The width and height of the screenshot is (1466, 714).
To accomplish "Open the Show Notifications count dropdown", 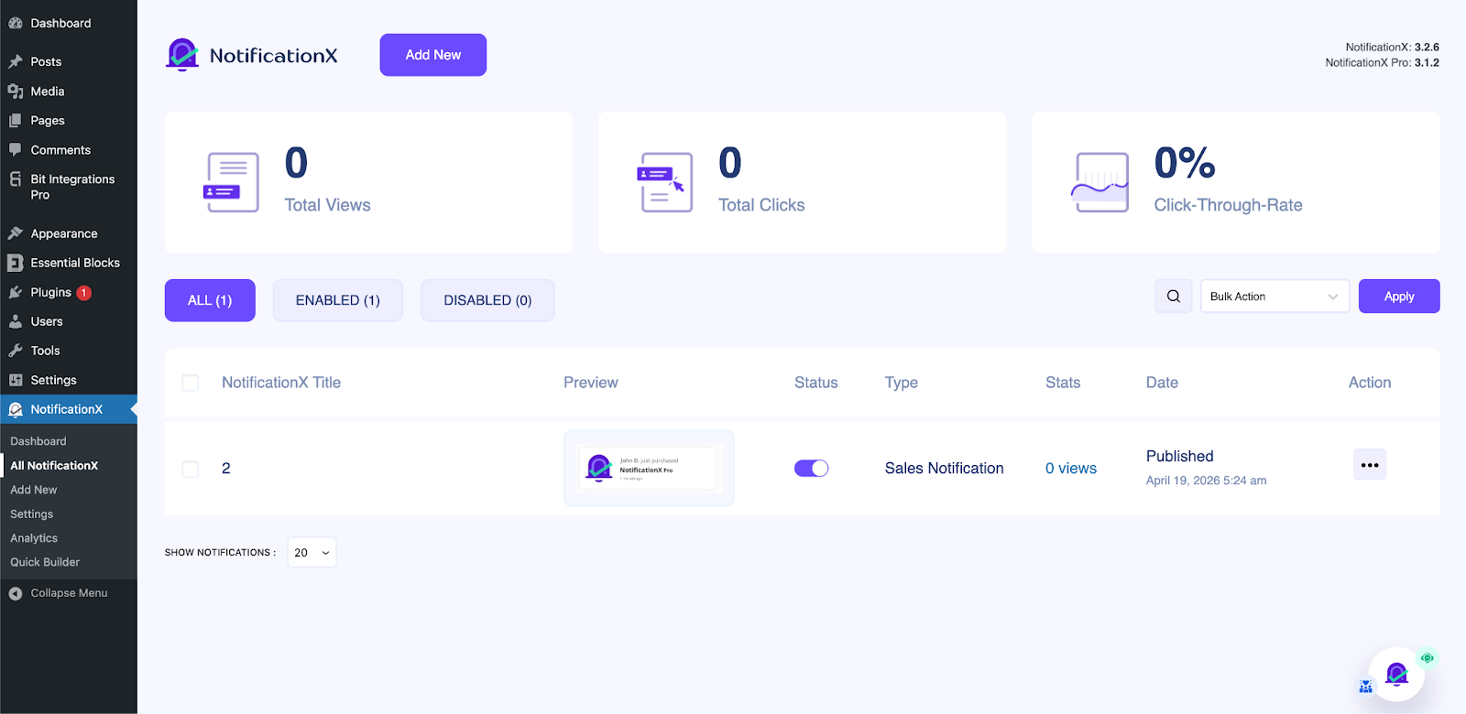I will 312,552.
